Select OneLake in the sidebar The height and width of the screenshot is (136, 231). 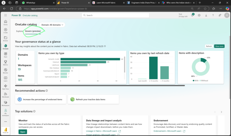[x=5, y=47]
